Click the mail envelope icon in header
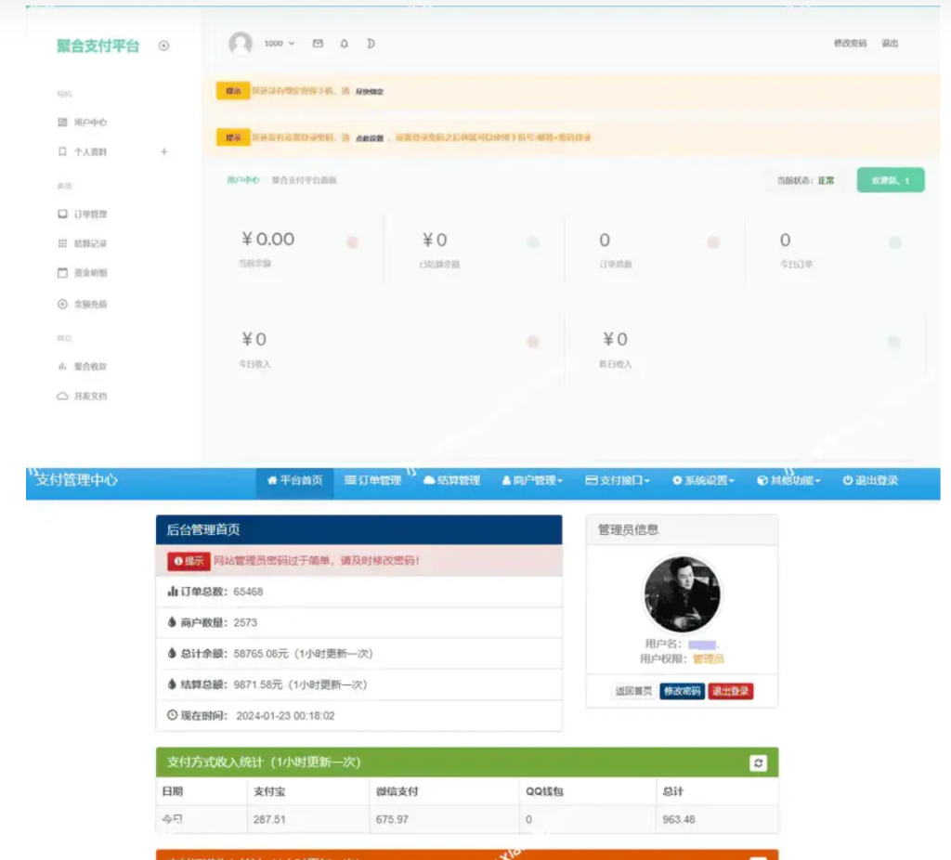The width and height of the screenshot is (951, 860). tap(318, 44)
